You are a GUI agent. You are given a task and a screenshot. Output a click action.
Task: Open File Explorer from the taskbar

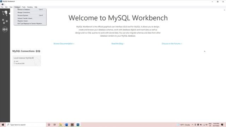point(60,125)
